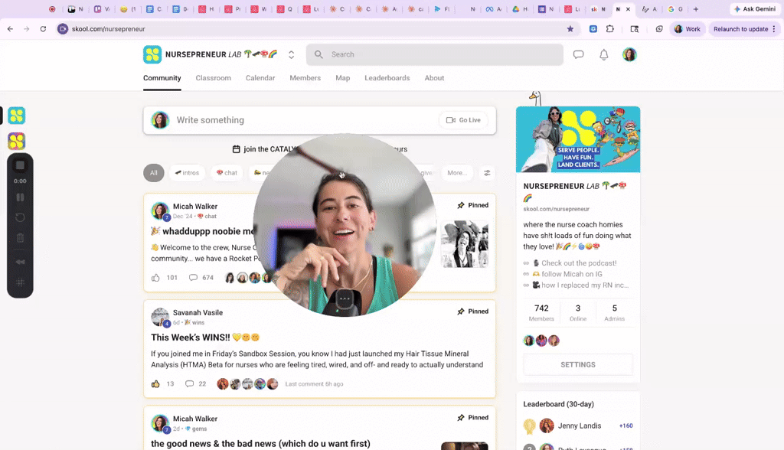The image size is (784, 450).
Task: Restart the screen recording
Action: (x=20, y=217)
